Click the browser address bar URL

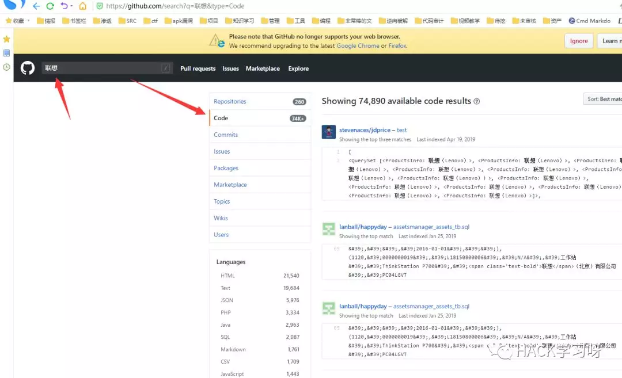click(x=175, y=6)
